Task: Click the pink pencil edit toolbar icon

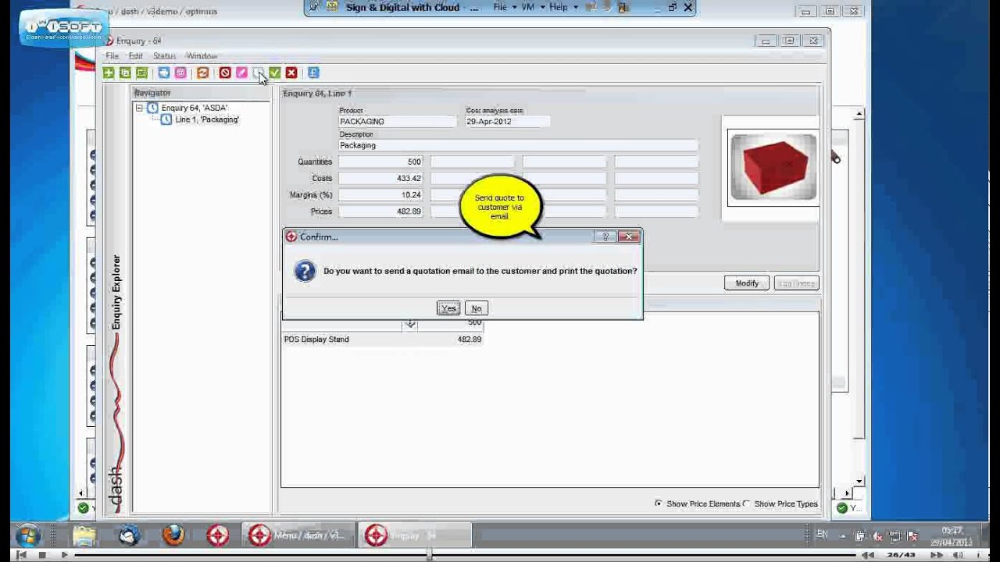Action: point(241,73)
